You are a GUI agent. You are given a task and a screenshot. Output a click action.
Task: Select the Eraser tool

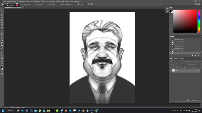2,38
